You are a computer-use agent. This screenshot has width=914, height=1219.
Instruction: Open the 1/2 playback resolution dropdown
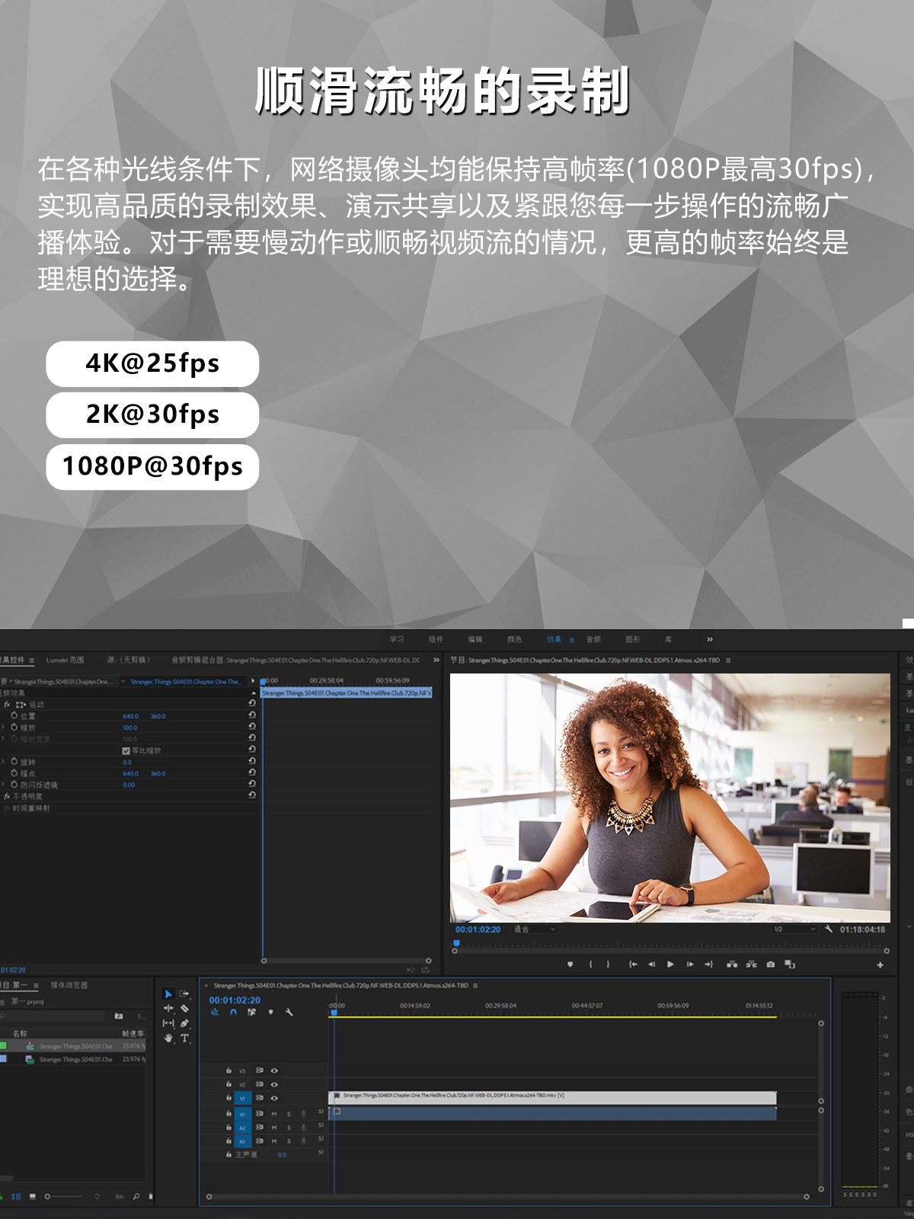tap(794, 929)
